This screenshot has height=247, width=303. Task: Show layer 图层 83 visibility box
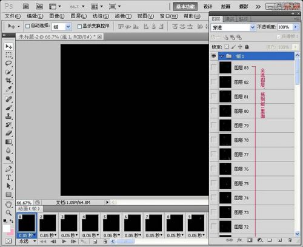[213, 67]
